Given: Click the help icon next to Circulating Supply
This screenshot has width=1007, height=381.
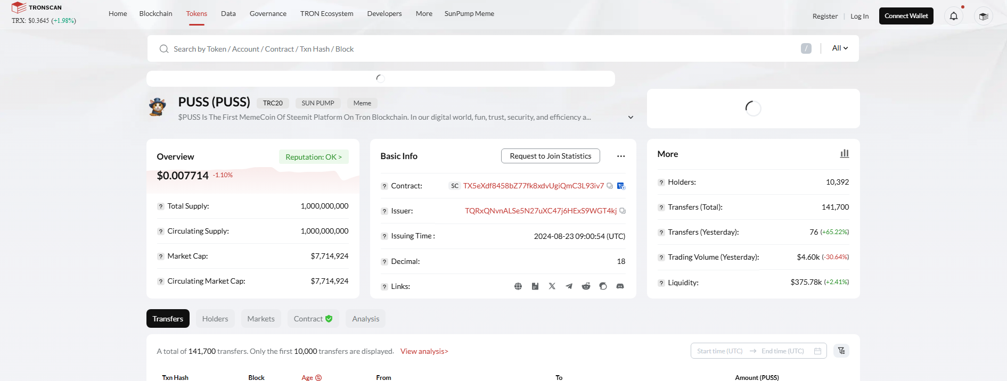Looking at the screenshot, I should click(x=160, y=231).
